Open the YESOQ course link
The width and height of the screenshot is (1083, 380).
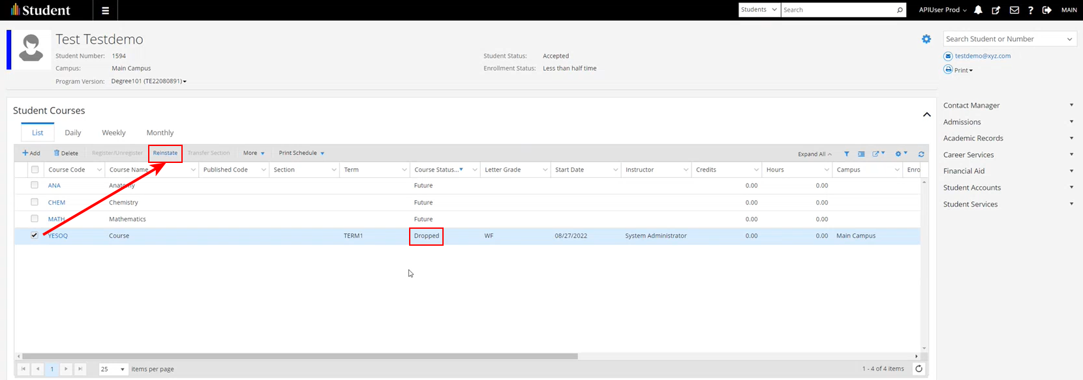pyautogui.click(x=58, y=236)
